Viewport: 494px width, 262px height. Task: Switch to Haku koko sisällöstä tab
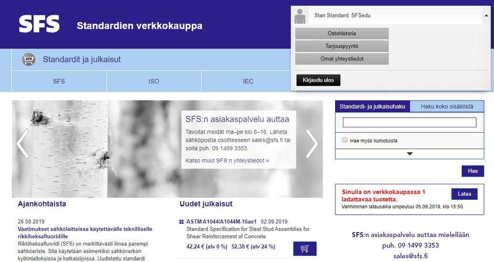pos(447,107)
